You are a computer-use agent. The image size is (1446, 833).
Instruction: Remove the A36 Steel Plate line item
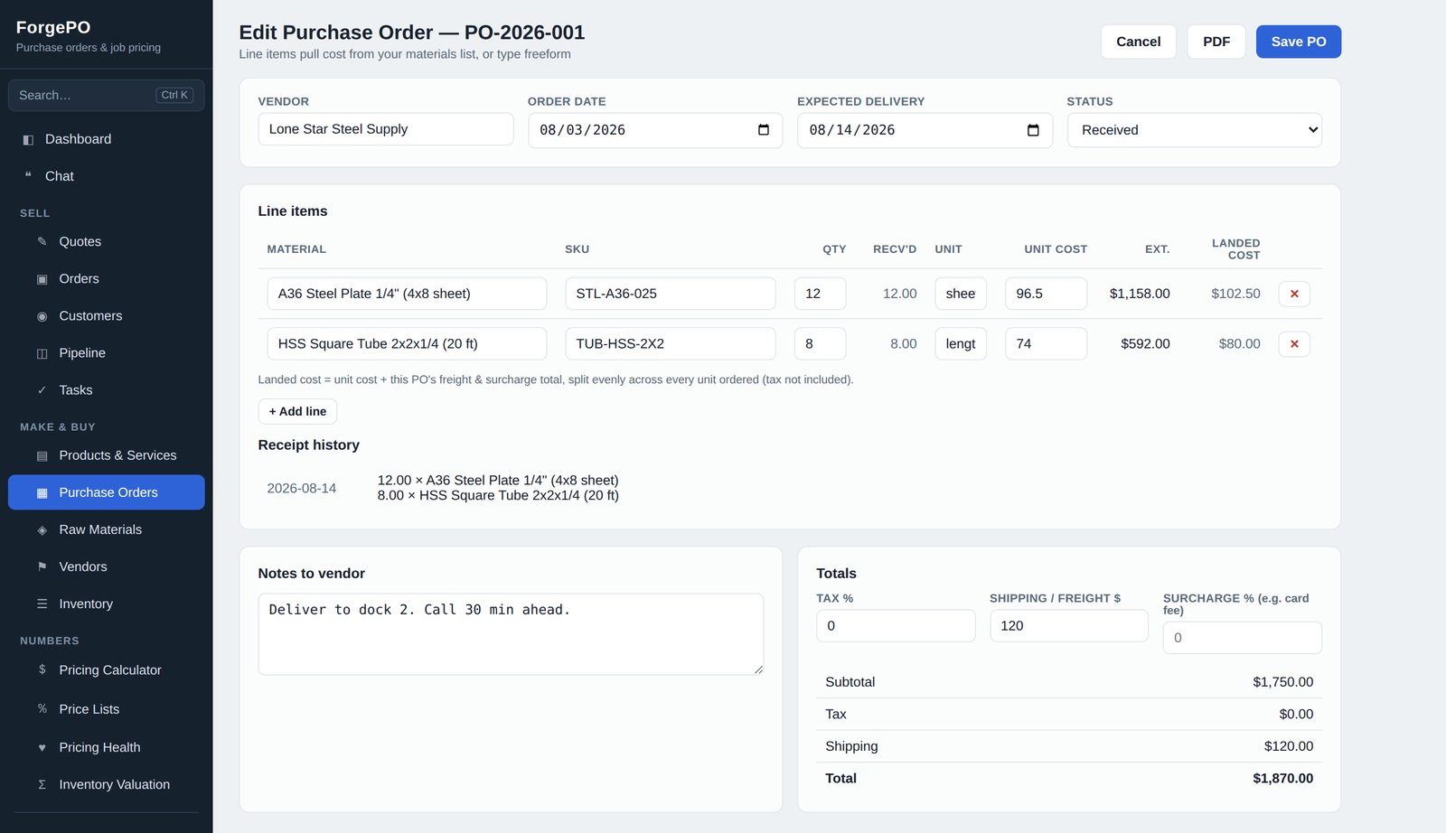click(1294, 294)
